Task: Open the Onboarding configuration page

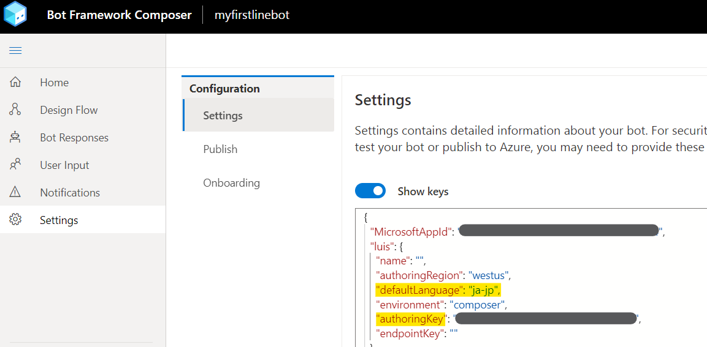Action: (231, 183)
